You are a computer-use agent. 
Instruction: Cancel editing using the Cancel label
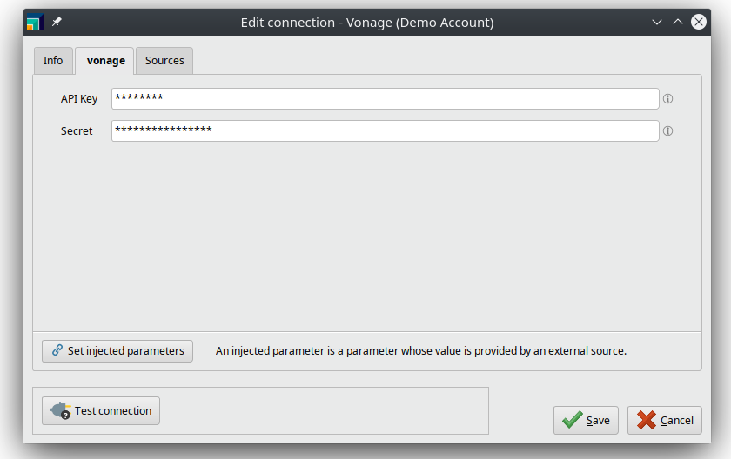676,421
